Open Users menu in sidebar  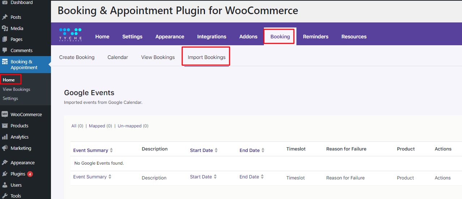pos(16,185)
